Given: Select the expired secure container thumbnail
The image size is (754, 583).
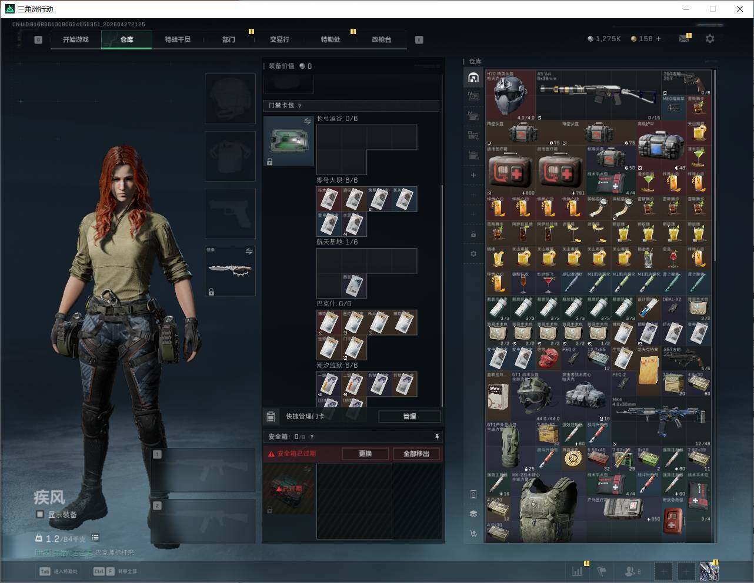Looking at the screenshot, I should (x=289, y=488).
